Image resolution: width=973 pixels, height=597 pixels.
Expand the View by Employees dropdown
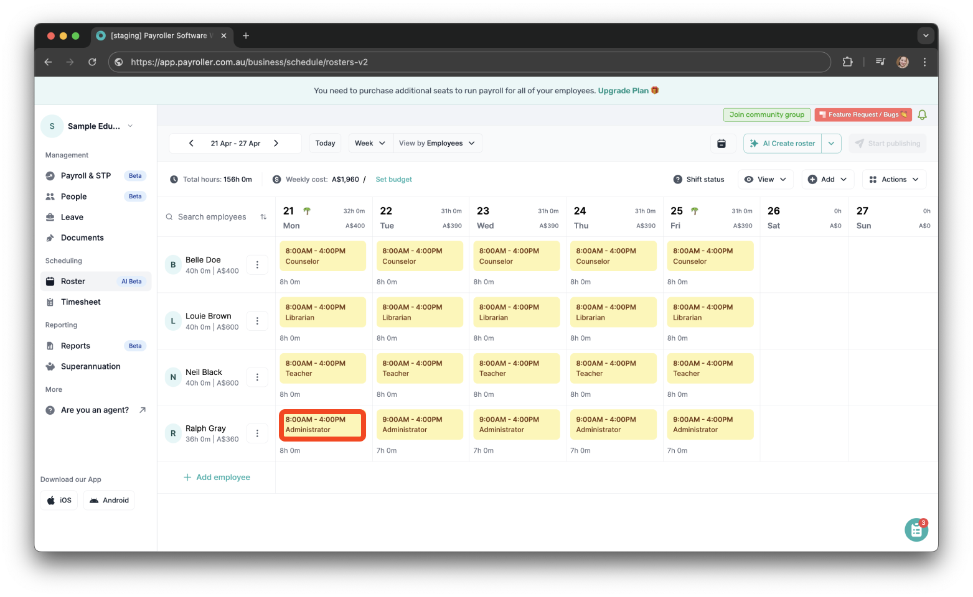438,142
